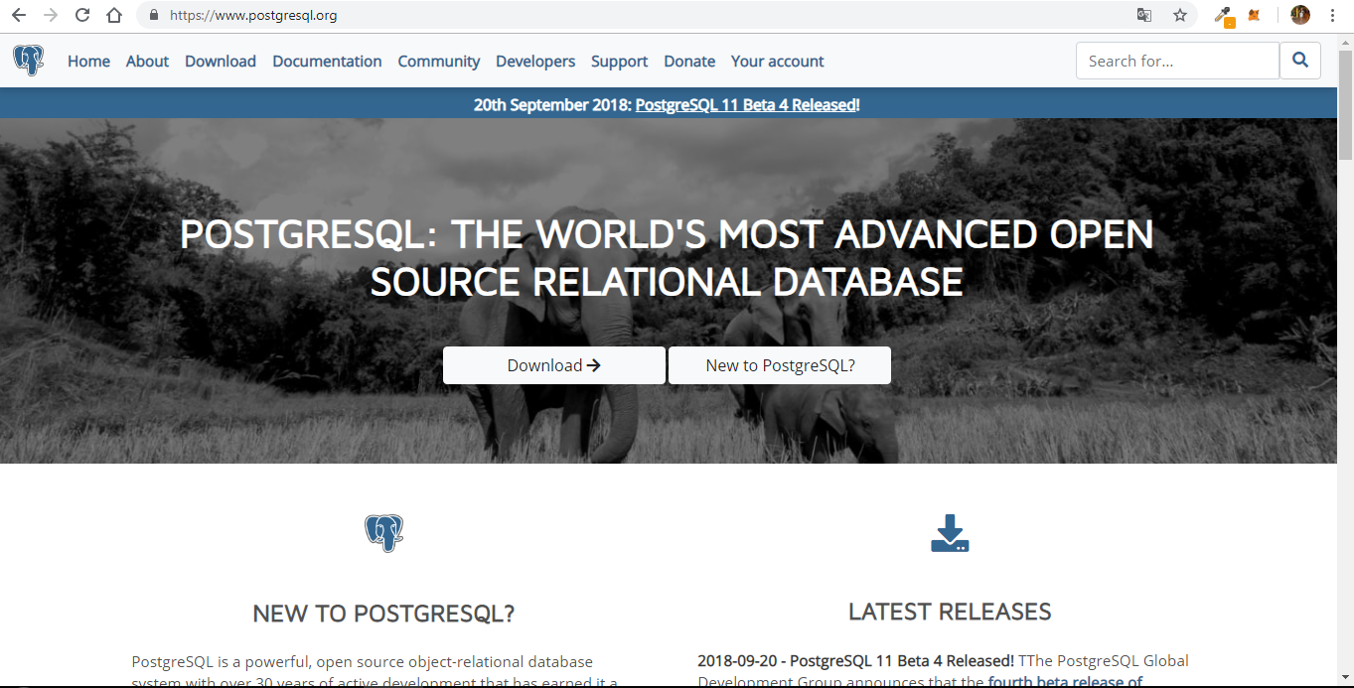The height and width of the screenshot is (688, 1354).
Task: Open the Donate nav link
Action: coord(689,62)
